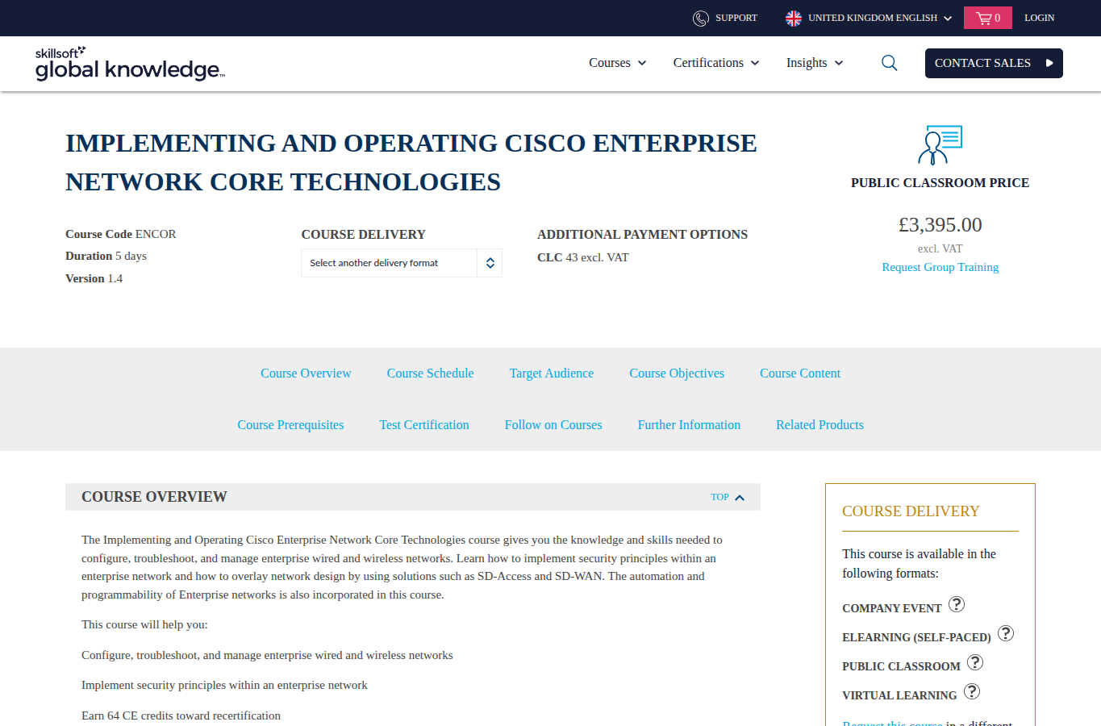Click the search magnifier icon

pyautogui.click(x=890, y=63)
